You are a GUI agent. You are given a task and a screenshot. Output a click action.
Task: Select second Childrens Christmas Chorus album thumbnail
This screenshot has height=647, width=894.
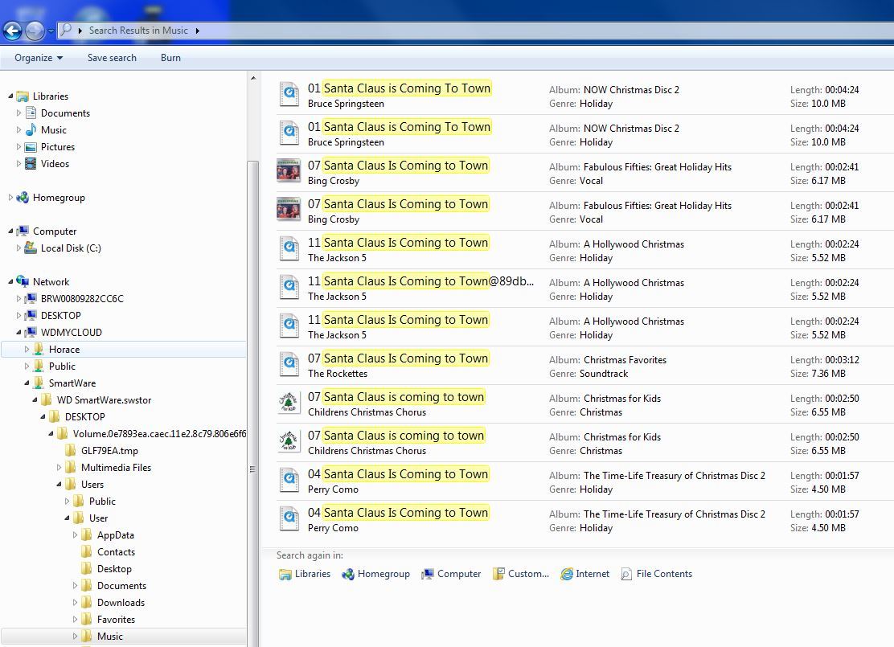pyautogui.click(x=289, y=441)
